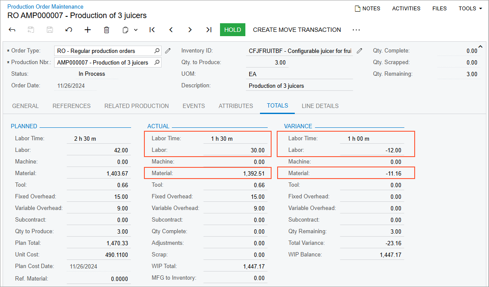
Task: Open the more actions ellipsis menu
Action: click(356, 30)
